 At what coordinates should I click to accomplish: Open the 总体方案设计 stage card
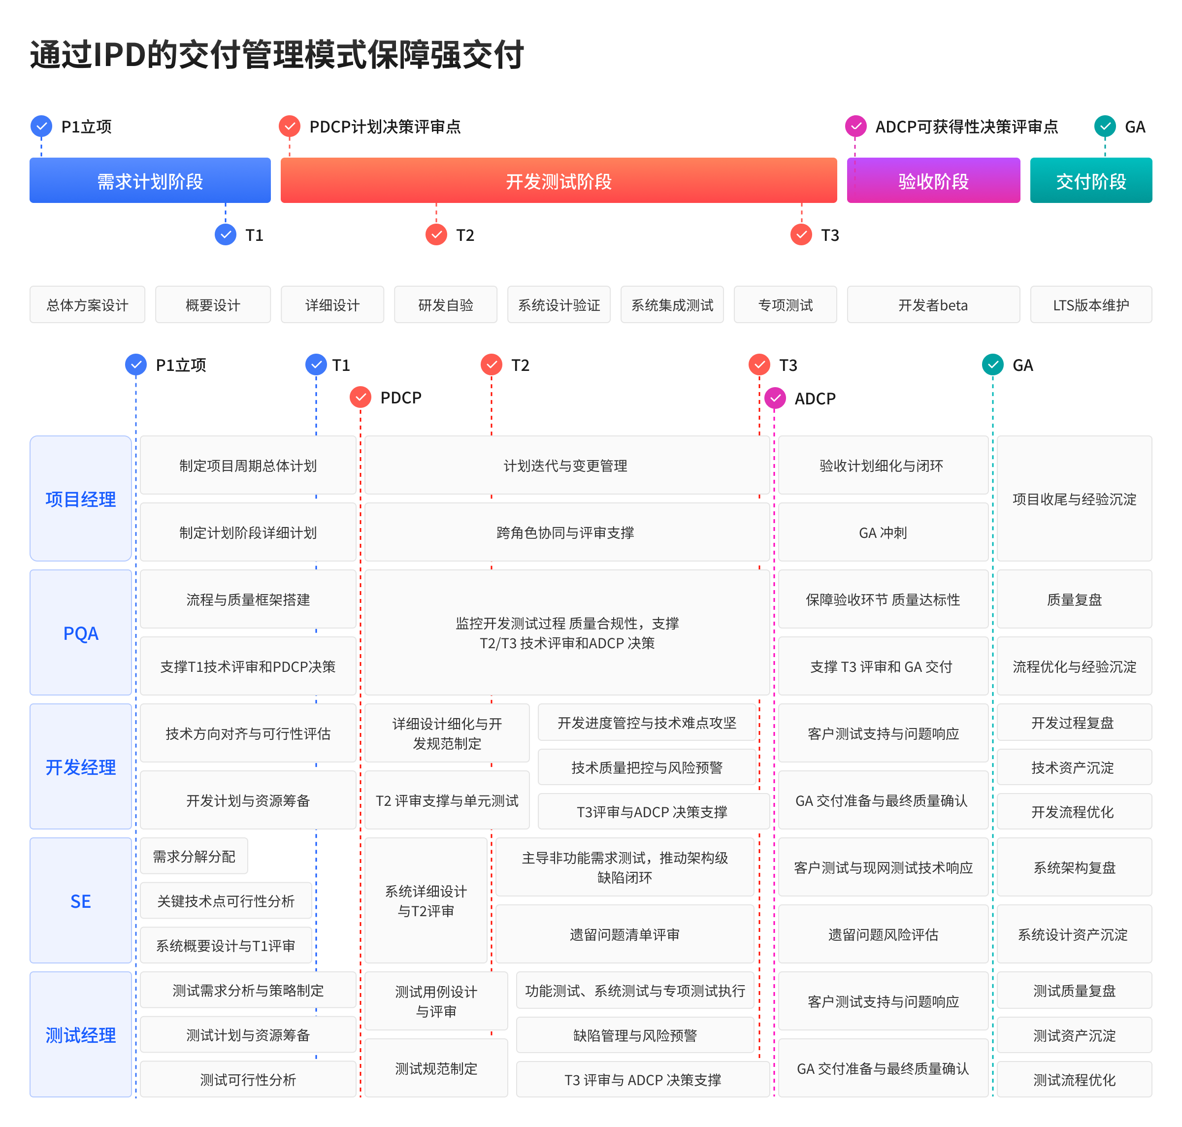tap(87, 304)
